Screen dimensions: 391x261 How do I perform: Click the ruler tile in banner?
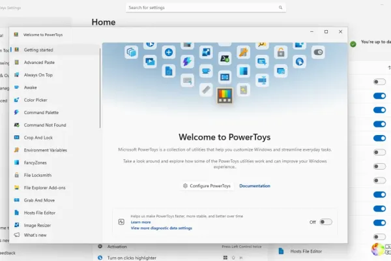point(206,89)
